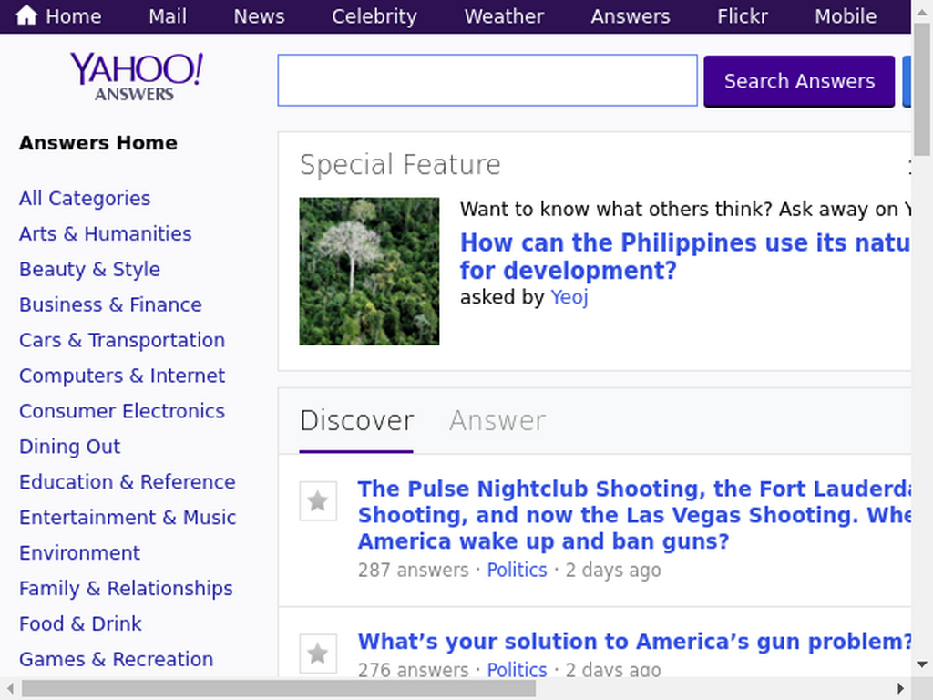Select Answers in the top navigation

click(x=631, y=16)
